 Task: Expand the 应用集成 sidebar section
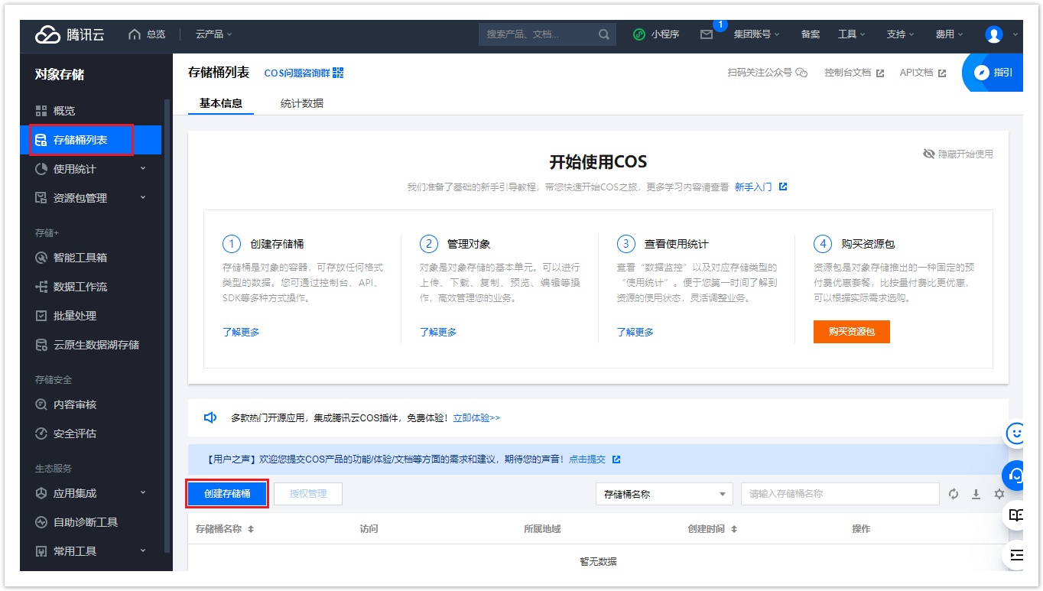click(90, 493)
